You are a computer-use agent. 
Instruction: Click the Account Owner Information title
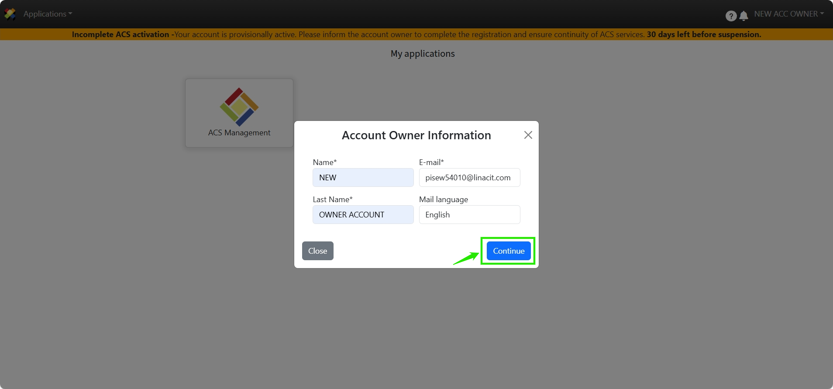pyautogui.click(x=416, y=135)
